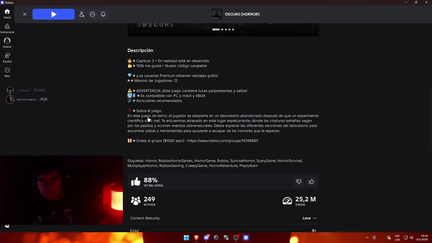Viewport: 432px width, 243px height.
Task: Open friend Supremaconpure avatar
Action: pyautogui.click(x=10, y=99)
